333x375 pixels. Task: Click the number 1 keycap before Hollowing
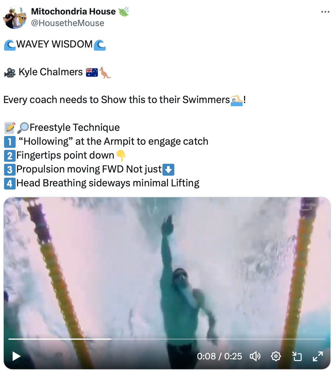10,142
